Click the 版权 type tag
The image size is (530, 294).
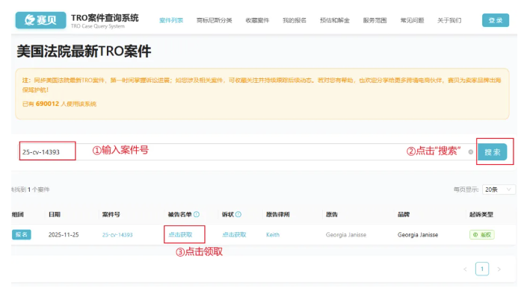(x=482, y=234)
